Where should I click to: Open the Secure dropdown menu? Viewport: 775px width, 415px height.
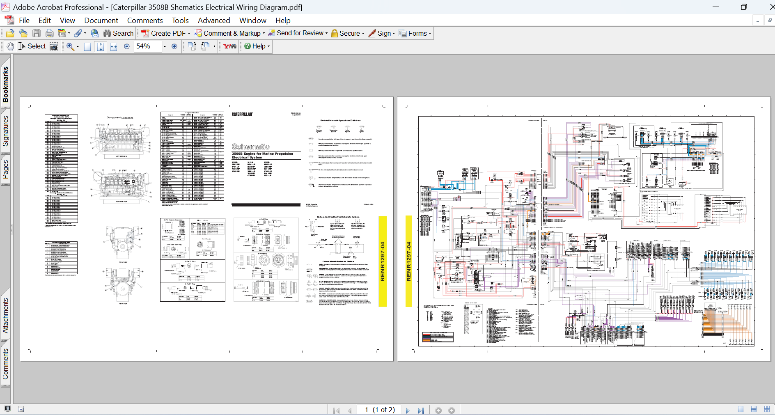click(348, 33)
